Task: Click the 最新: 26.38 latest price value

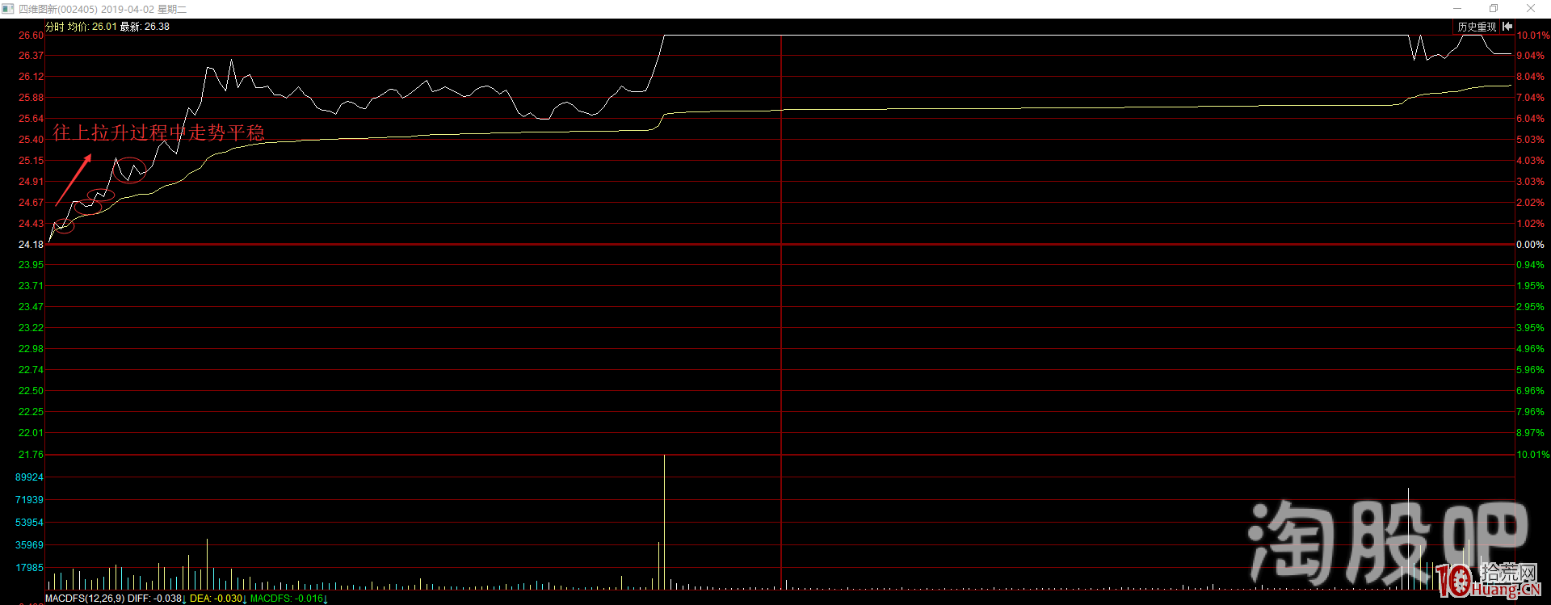Action: (x=145, y=27)
